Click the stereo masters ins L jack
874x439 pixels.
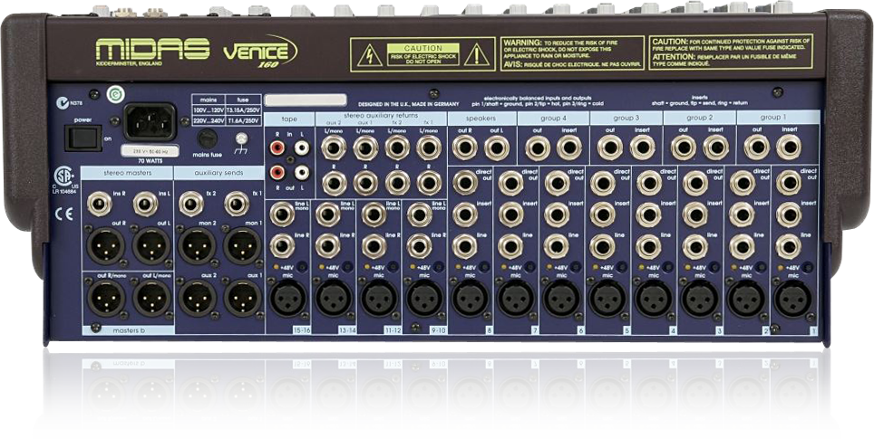pyautogui.click(x=145, y=205)
